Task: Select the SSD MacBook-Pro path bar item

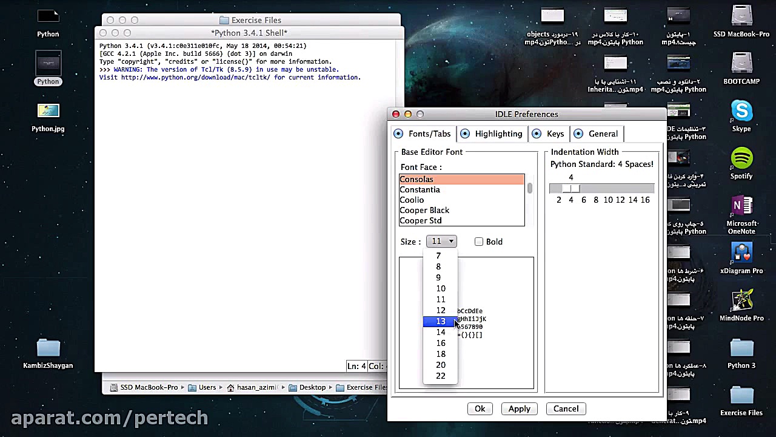Action: pyautogui.click(x=144, y=387)
